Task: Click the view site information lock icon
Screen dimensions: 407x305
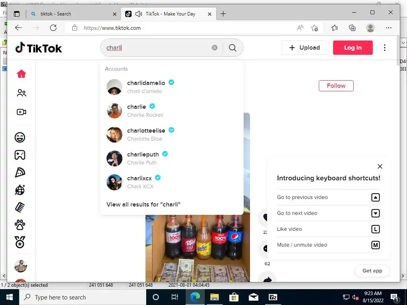Action: [75, 28]
